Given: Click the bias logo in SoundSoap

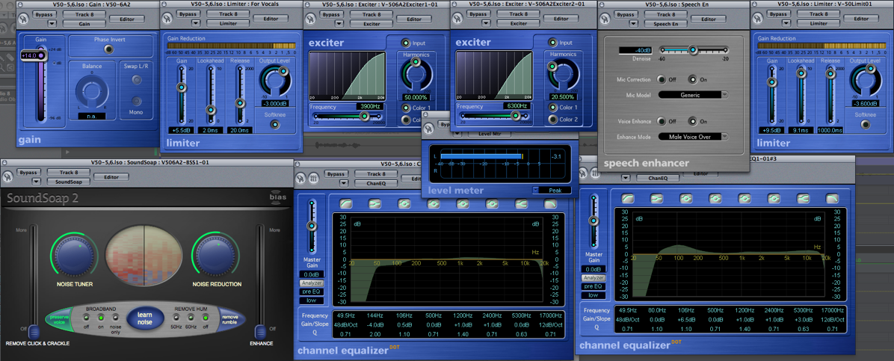Looking at the screenshot, I should coord(276,199).
